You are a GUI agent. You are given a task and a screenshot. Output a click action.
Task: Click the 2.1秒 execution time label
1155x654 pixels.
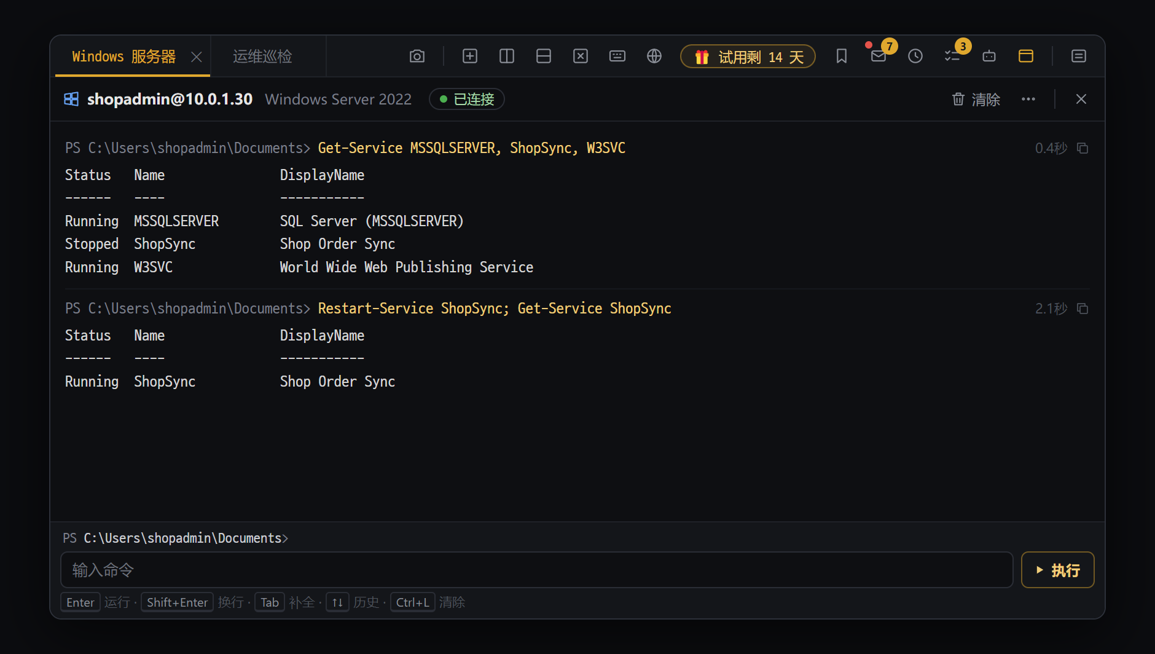pos(1051,309)
